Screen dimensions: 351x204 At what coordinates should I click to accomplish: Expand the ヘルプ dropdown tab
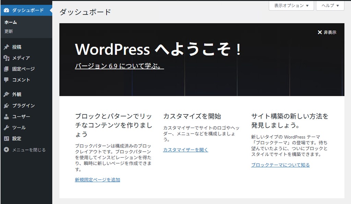click(330, 6)
